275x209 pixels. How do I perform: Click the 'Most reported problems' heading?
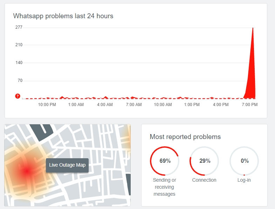click(185, 137)
